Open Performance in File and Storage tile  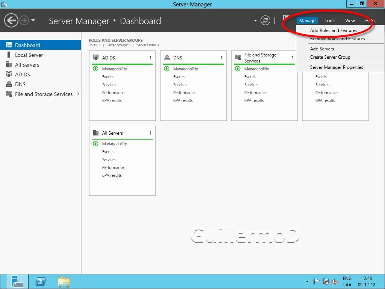255,93
